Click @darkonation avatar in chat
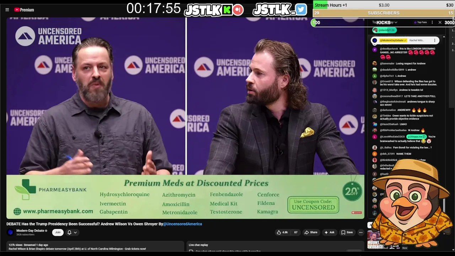Screen dimensions: 455x256 pyautogui.click(x=375, y=110)
